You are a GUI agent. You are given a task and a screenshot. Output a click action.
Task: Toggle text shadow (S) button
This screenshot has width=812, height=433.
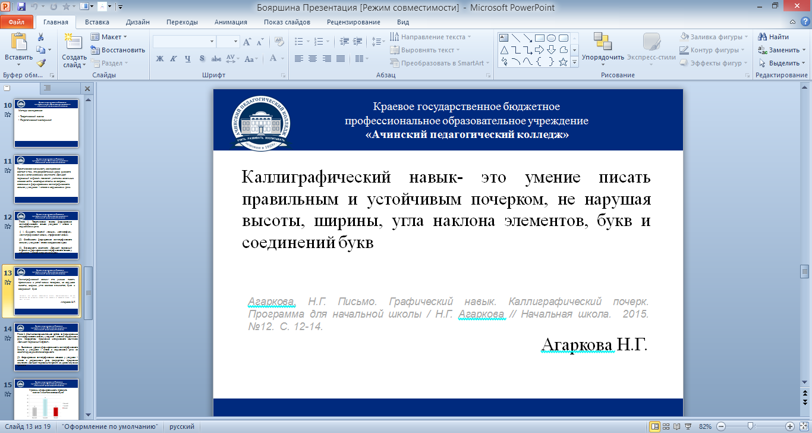pos(202,58)
